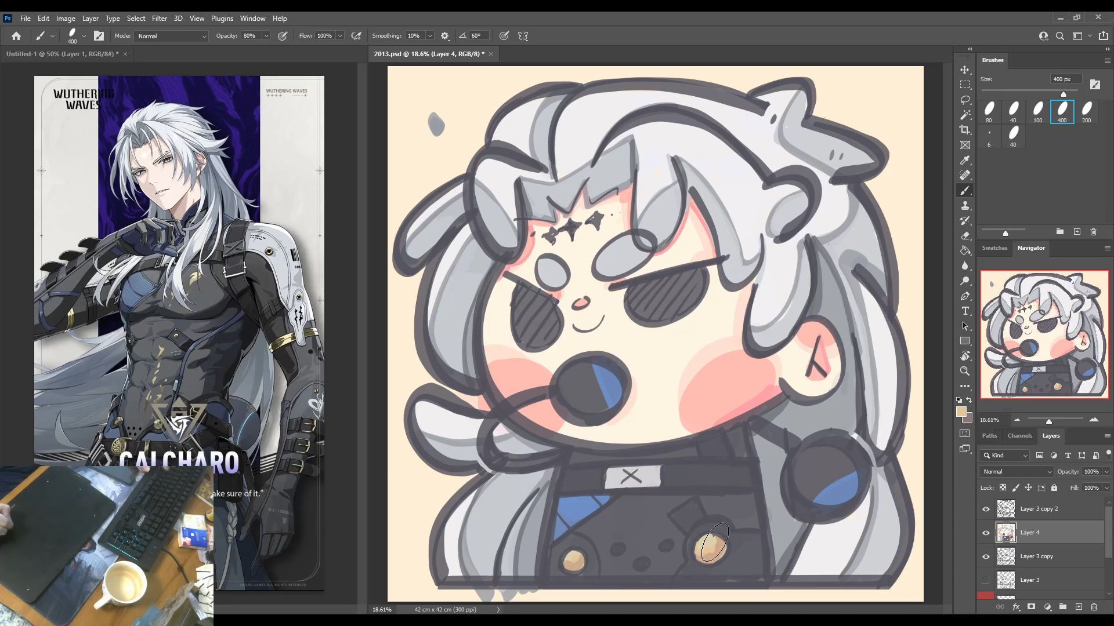Select the Eyedropper tool

pyautogui.click(x=965, y=160)
